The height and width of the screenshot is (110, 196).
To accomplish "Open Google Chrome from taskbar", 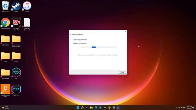I will click(x=109, y=108).
